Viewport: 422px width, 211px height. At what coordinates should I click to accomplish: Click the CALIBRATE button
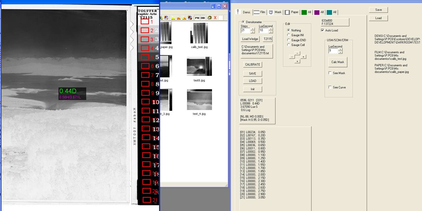(x=253, y=65)
